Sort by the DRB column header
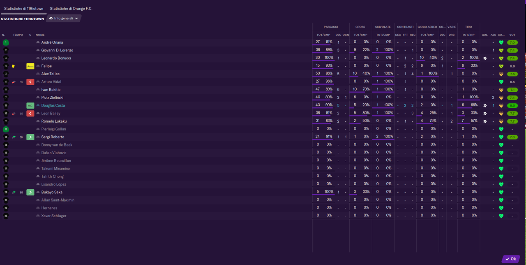 tap(452, 35)
